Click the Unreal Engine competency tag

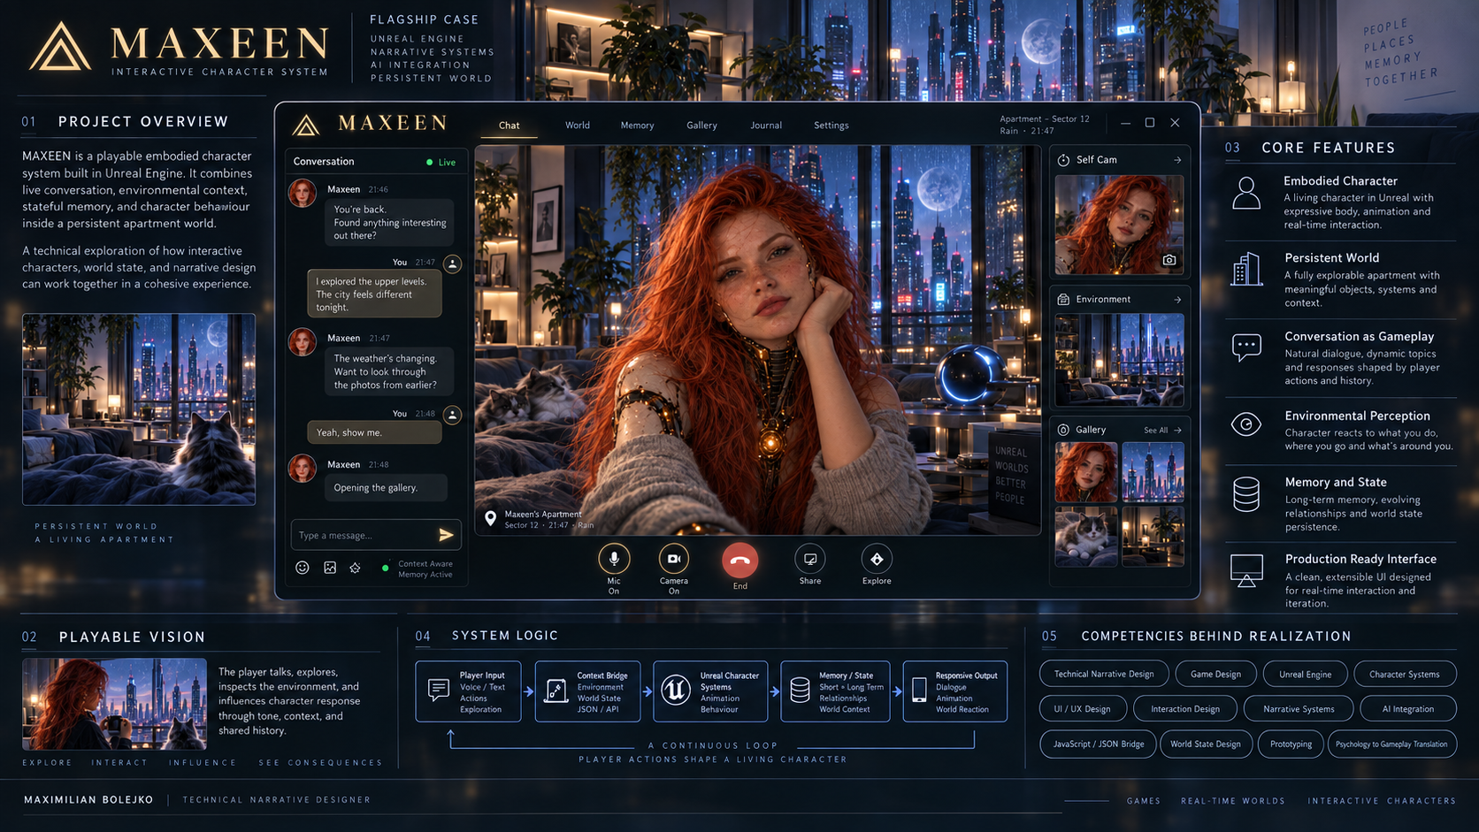(1305, 674)
